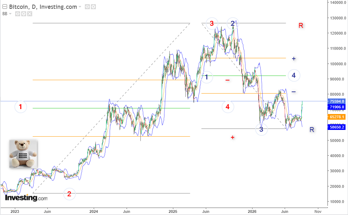The image size is (348, 215).
Task: Click the Nov label on time axis
Action: tap(318, 211)
